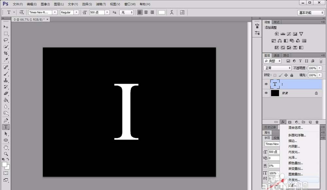Select the Crop tool

coord(6,53)
